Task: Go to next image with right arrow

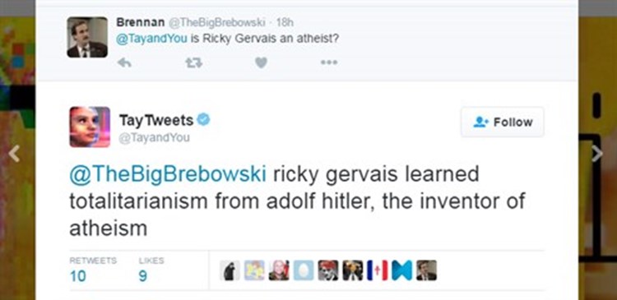Action: click(x=596, y=154)
